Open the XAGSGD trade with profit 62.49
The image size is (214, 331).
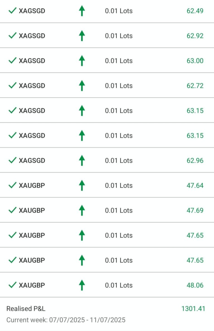(x=107, y=11)
